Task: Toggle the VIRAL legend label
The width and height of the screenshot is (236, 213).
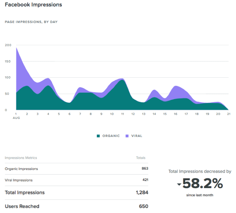Action: click(137, 136)
